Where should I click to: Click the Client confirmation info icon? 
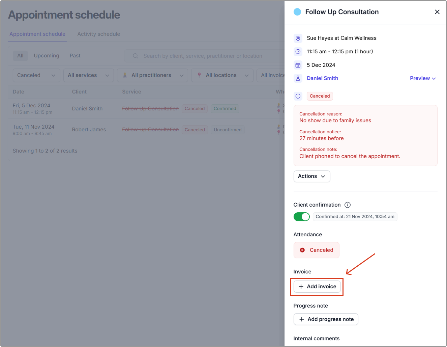[x=348, y=205]
